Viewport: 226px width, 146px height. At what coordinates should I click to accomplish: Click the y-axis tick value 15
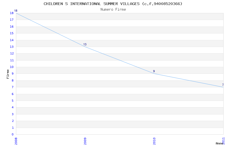(12, 33)
